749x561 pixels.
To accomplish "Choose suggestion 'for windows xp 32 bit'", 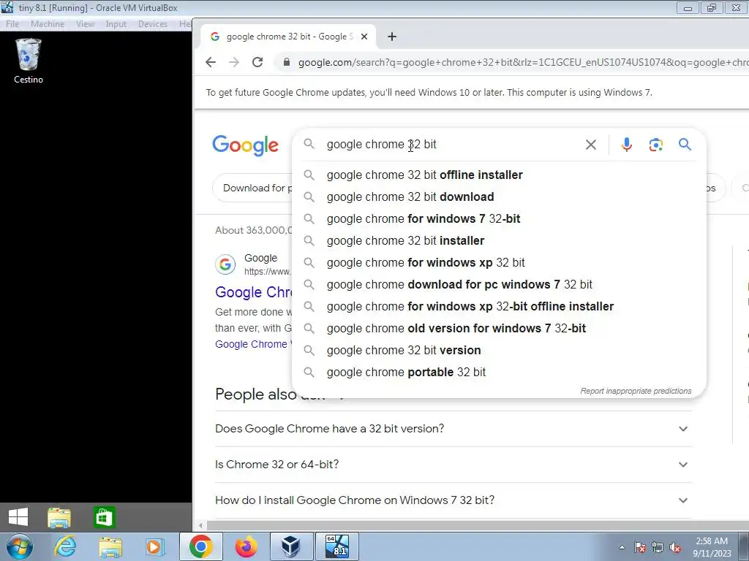I will [x=499, y=263].
